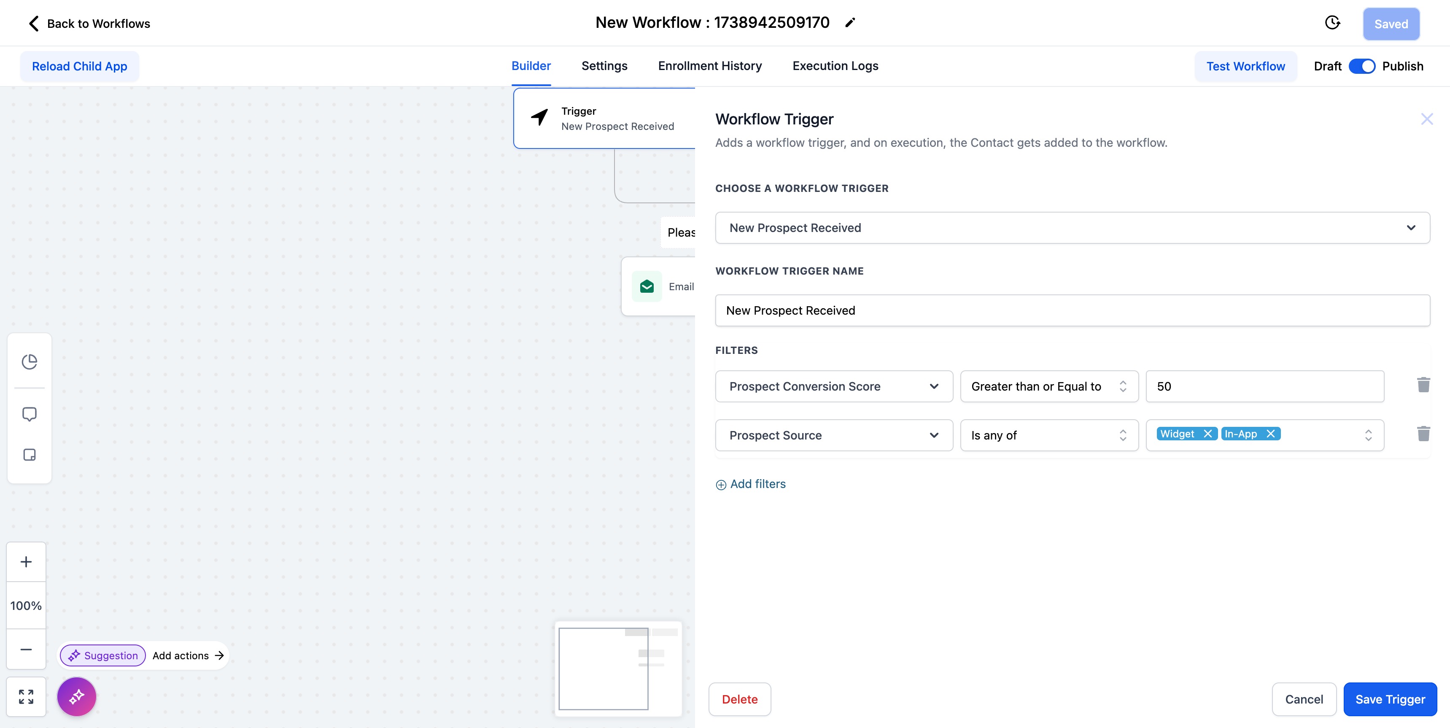This screenshot has height=728, width=1450.
Task: Open the Is any of operator dropdown
Action: click(1048, 435)
